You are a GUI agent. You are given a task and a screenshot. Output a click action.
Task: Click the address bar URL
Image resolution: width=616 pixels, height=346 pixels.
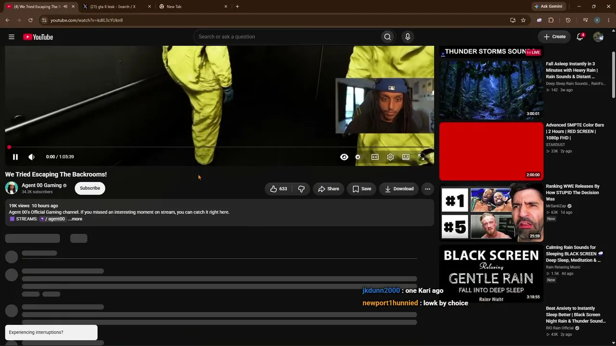pos(87,20)
